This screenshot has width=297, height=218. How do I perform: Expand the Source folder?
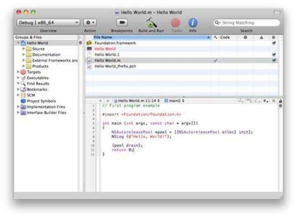[24, 49]
